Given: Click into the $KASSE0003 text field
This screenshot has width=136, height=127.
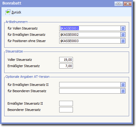Looking at the screenshot, I should (90, 41).
